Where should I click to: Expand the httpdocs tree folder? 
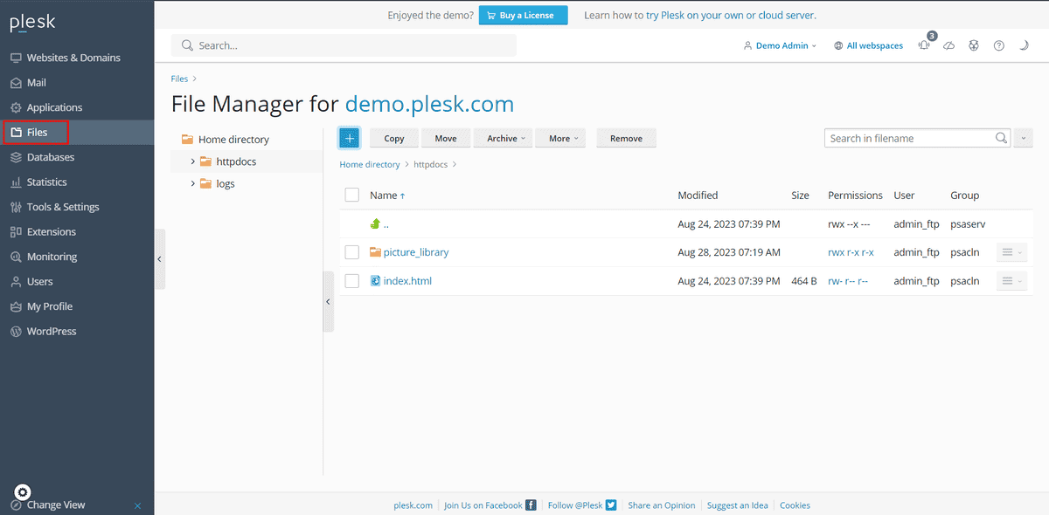(x=193, y=161)
